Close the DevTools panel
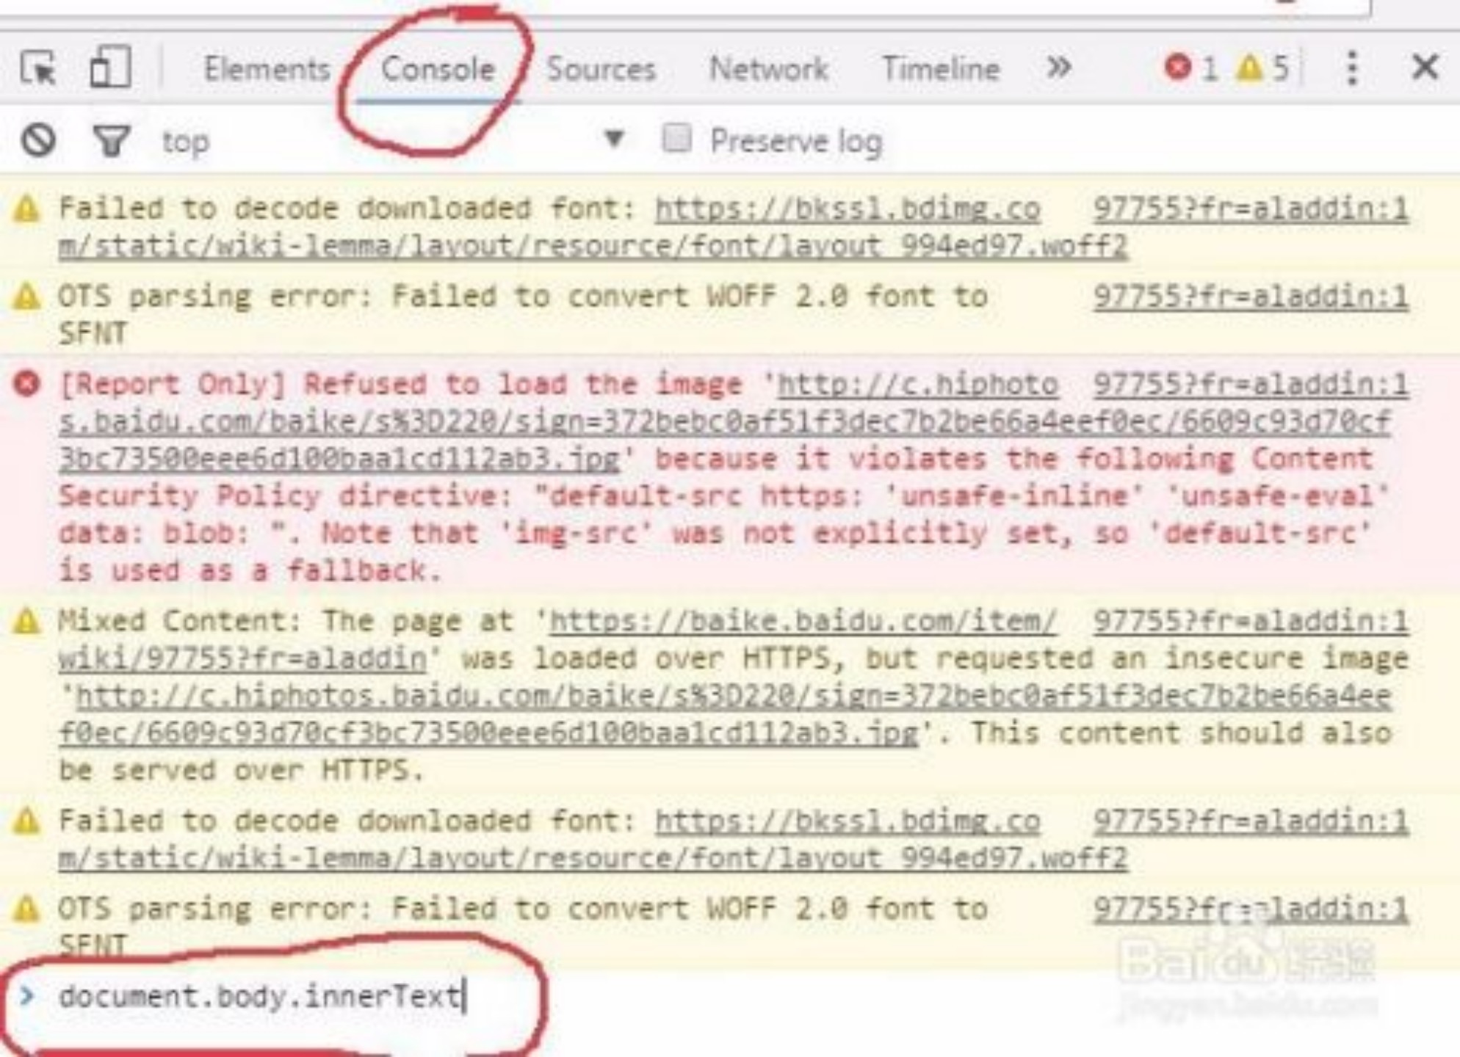The width and height of the screenshot is (1460, 1057). click(1425, 68)
